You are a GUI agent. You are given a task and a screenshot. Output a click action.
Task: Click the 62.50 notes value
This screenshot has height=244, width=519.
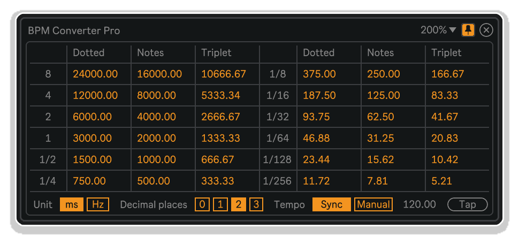point(380,117)
